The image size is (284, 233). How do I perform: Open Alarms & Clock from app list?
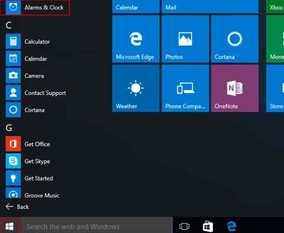(34, 7)
